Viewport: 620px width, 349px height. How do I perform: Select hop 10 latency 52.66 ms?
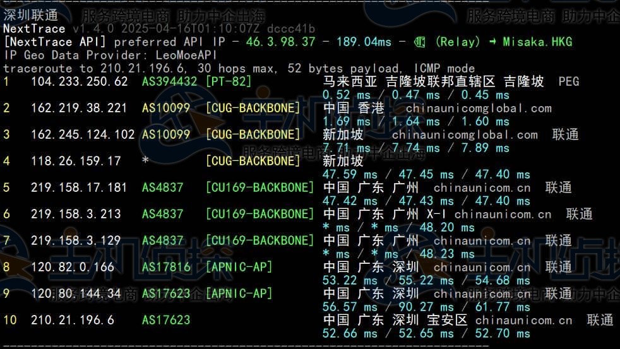(x=350, y=334)
